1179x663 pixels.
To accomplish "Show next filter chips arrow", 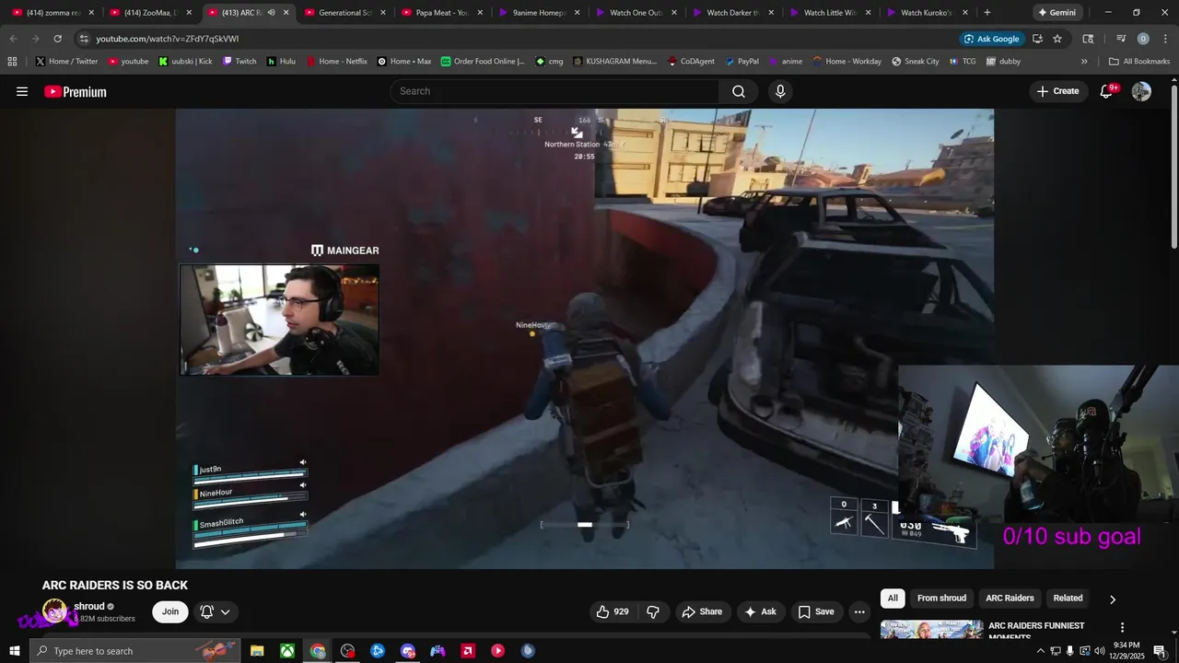I will (1113, 599).
